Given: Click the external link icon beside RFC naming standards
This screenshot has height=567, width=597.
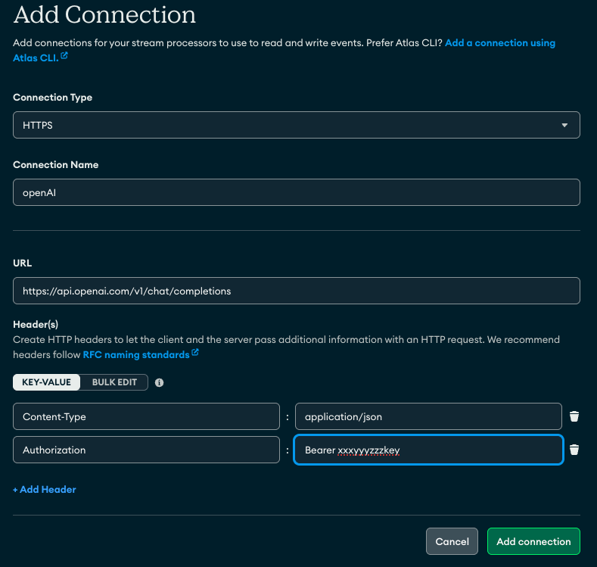Looking at the screenshot, I should point(195,353).
